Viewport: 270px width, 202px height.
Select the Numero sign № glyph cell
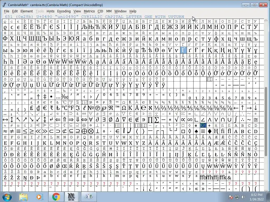(x=91, y=108)
